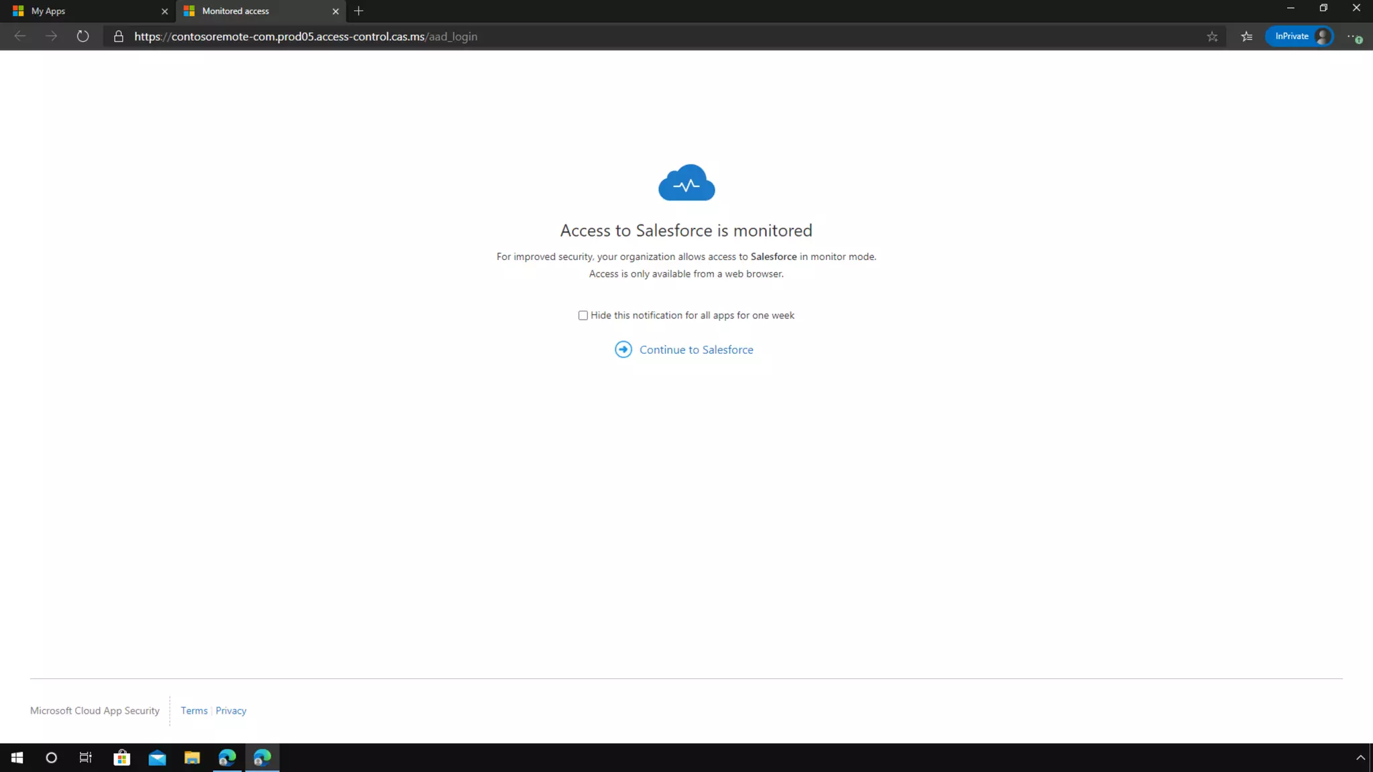Check Hide this notification for one week
Screen dimensions: 1373x772
583,315
